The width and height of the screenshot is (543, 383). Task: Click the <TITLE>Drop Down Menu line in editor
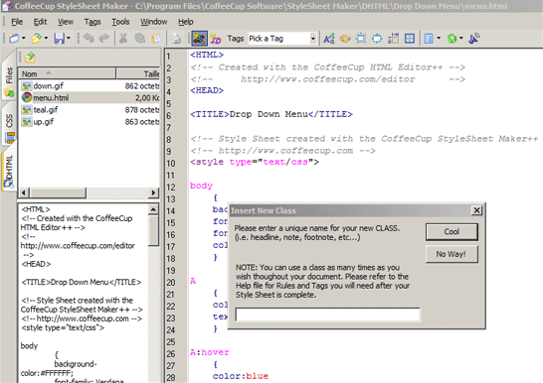[x=271, y=114]
